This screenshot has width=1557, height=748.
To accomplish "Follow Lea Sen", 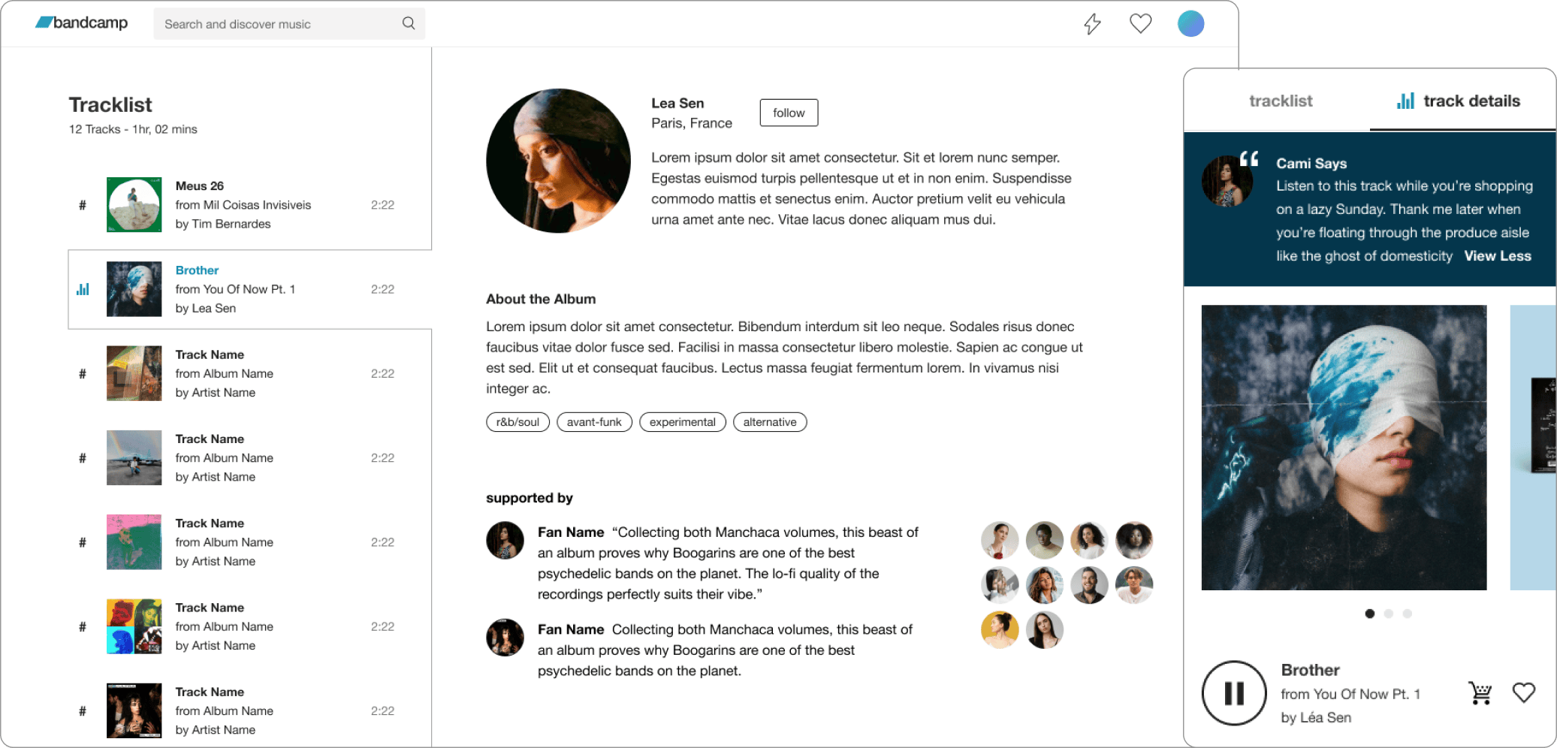I will pos(789,113).
